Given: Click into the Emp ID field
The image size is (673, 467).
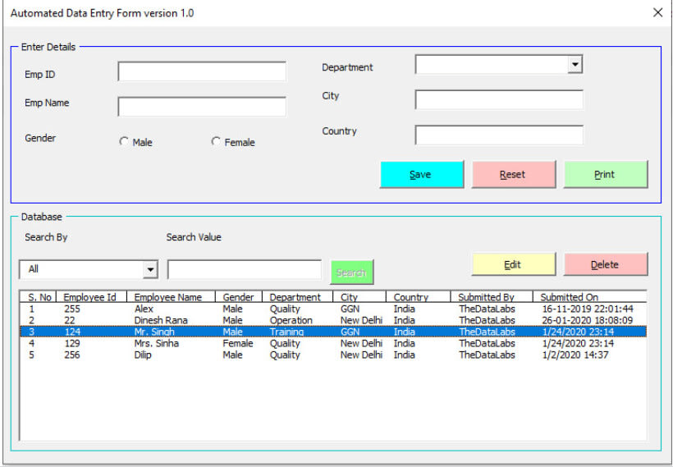Looking at the screenshot, I should pos(202,71).
